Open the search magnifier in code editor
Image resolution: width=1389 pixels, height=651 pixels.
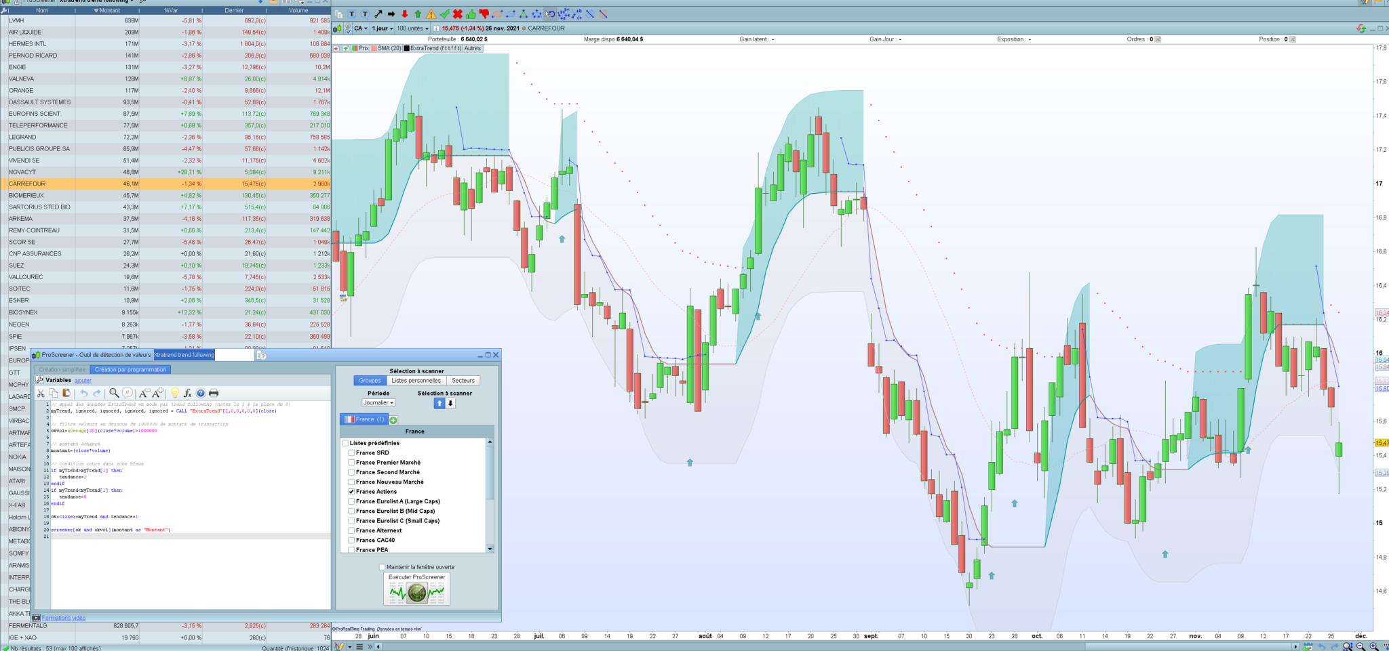point(114,393)
